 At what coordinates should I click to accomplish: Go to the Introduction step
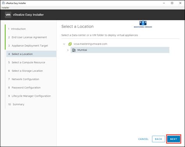(x=18, y=29)
